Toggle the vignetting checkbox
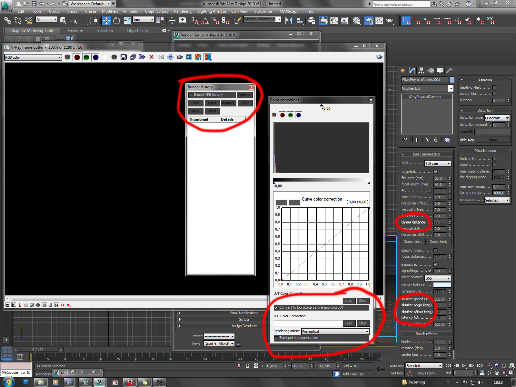The height and width of the screenshot is (387, 516). pyautogui.click(x=430, y=271)
